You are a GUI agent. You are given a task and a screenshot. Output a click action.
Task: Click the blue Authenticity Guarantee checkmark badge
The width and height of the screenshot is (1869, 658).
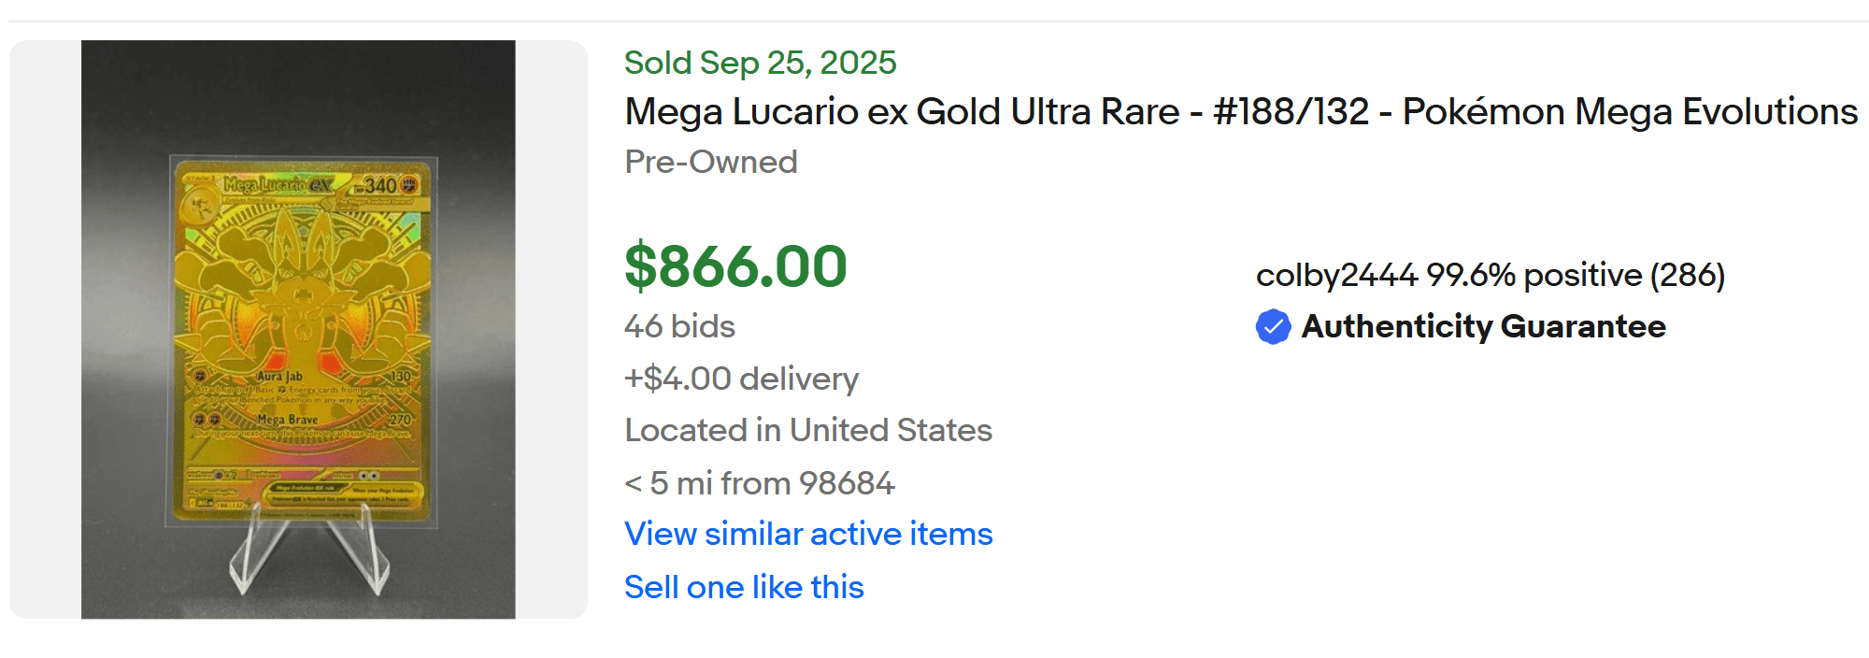click(1273, 327)
